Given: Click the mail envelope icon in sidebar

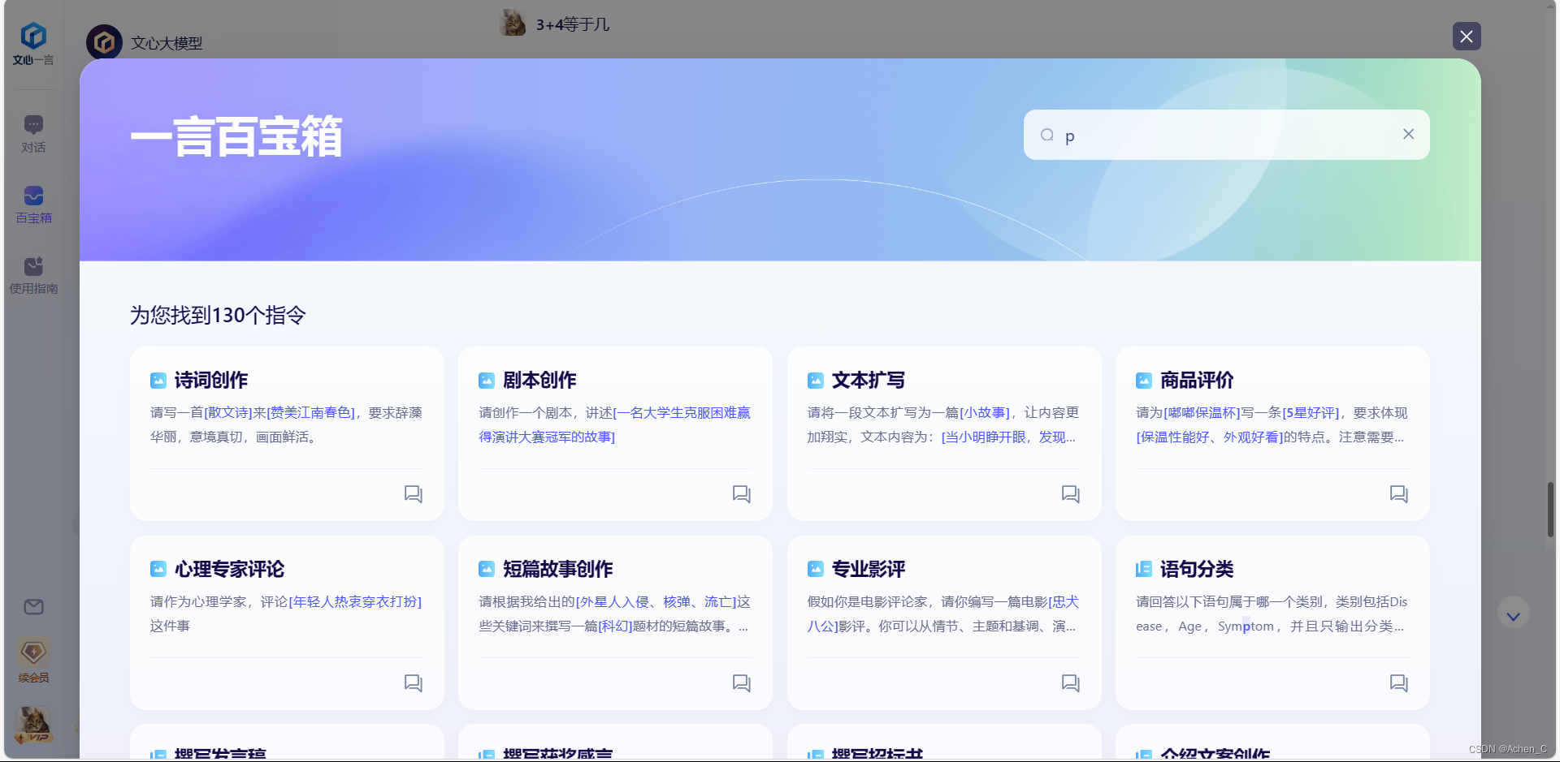Looking at the screenshot, I should (33, 606).
